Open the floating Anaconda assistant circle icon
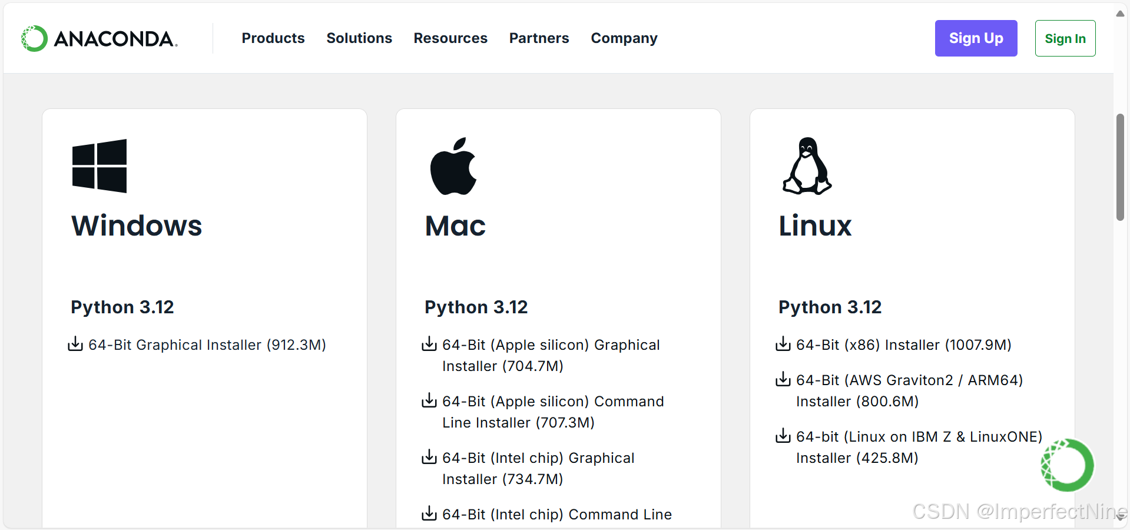 click(1067, 465)
